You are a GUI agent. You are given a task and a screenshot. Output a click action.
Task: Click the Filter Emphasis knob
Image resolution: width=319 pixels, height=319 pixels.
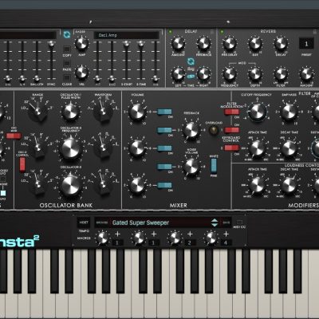point(289,112)
